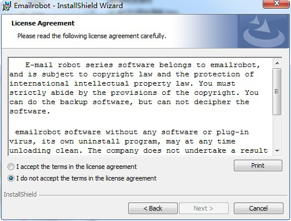Click the License Agreement heading
The image size is (291, 221).
coord(43,23)
